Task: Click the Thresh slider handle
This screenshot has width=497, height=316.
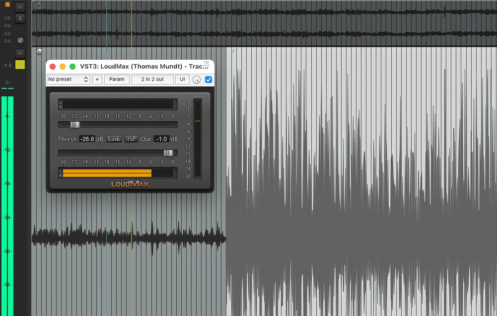Action: pos(75,125)
